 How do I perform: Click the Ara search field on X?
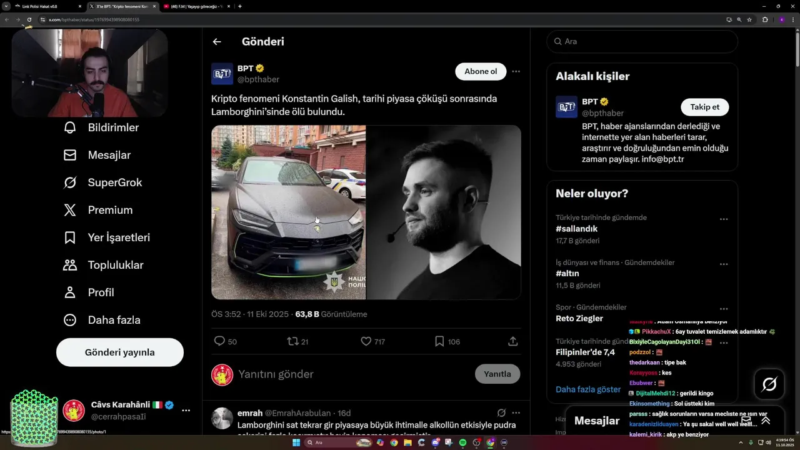coord(642,41)
